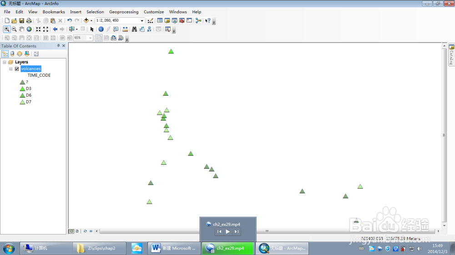Screen dimensions: 455x255
Task: Zoom to Full Extent globe
Action: pos(29,29)
